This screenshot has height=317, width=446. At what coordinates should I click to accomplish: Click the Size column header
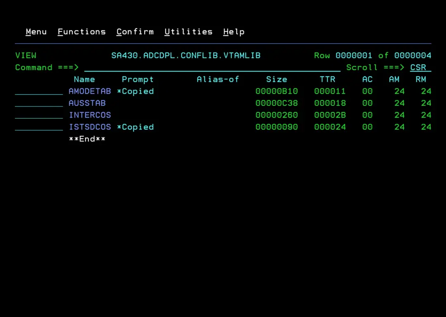[x=277, y=79]
